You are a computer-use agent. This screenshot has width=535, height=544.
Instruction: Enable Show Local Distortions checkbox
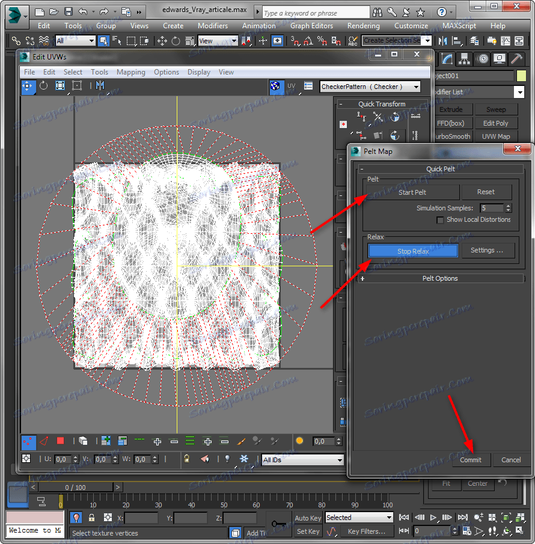441,220
